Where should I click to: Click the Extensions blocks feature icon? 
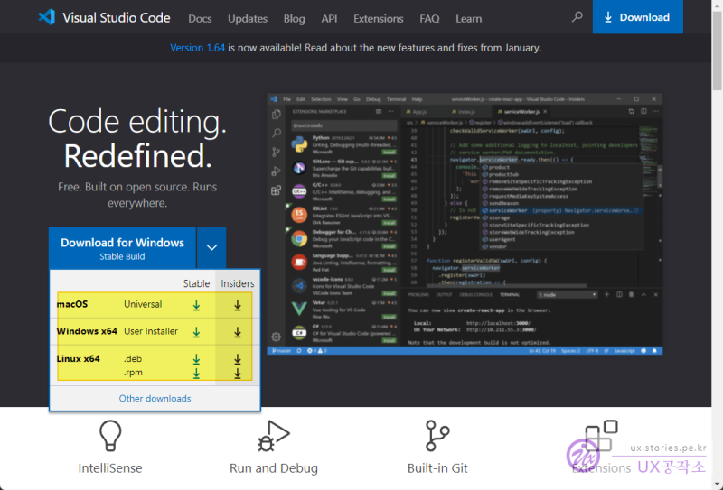[x=601, y=436]
